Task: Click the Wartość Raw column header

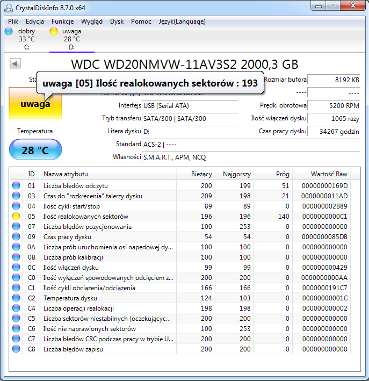Action: (322, 174)
